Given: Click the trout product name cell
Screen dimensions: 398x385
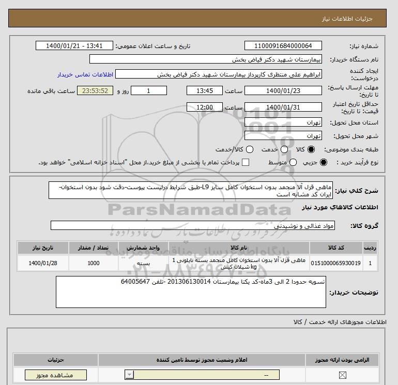Looking at the screenshot, I should tap(239, 263).
